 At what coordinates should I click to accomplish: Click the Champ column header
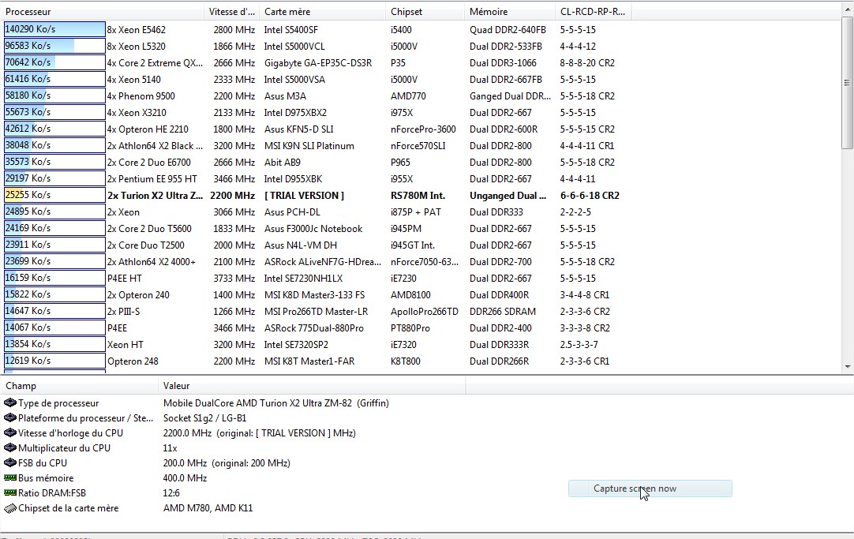tap(80, 385)
